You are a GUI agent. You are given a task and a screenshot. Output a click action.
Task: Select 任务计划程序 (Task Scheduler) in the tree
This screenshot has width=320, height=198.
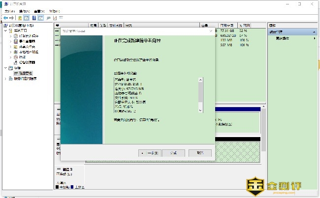click(28, 36)
